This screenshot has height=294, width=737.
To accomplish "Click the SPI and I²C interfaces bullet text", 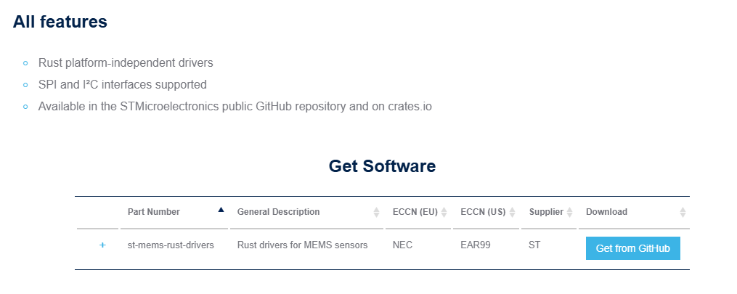I will (123, 85).
